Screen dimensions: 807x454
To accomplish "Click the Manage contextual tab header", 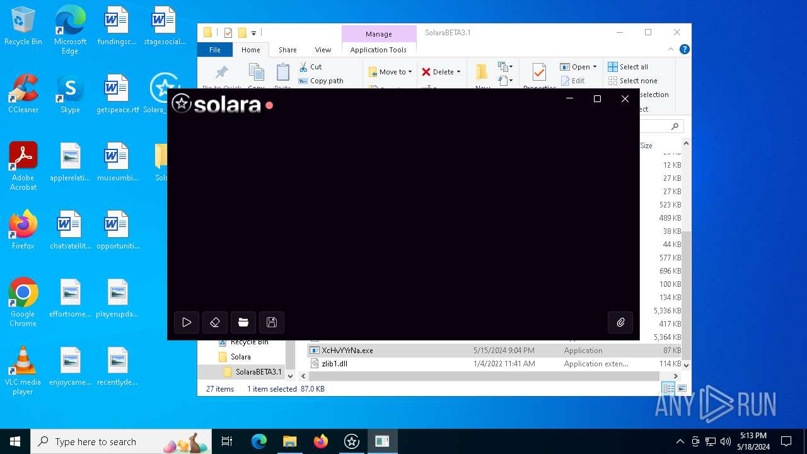I will click(x=379, y=34).
